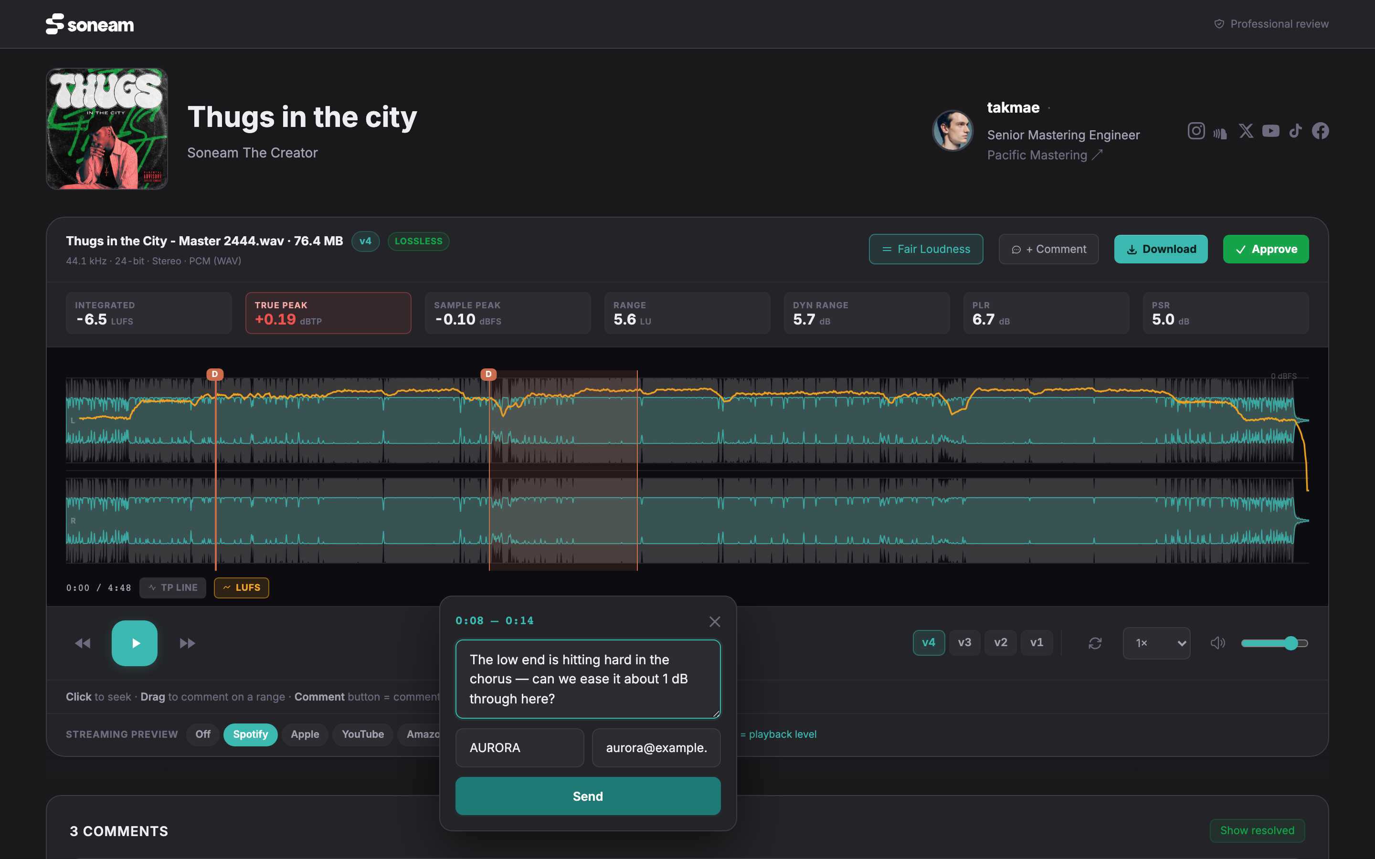
Task: Send the range comment
Action: [588, 796]
